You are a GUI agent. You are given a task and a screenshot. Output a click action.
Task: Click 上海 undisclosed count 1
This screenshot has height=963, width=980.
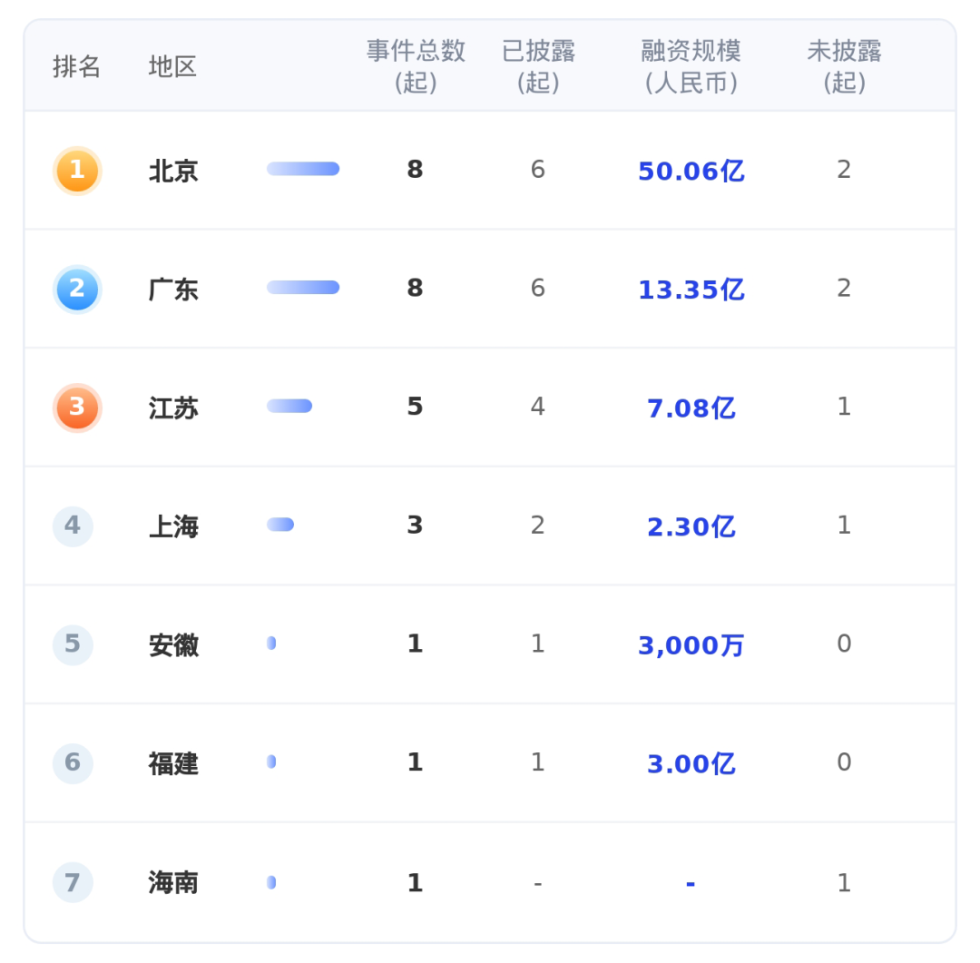point(844,525)
